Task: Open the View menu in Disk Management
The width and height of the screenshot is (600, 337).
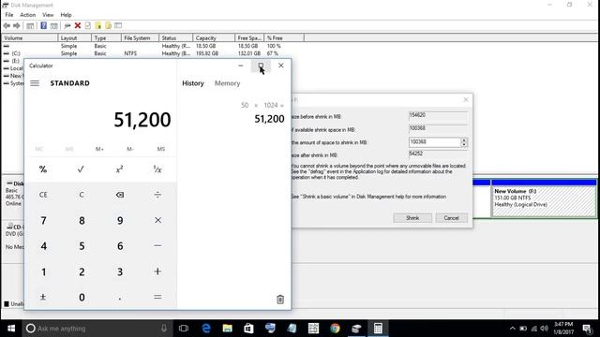Action: pos(48,15)
